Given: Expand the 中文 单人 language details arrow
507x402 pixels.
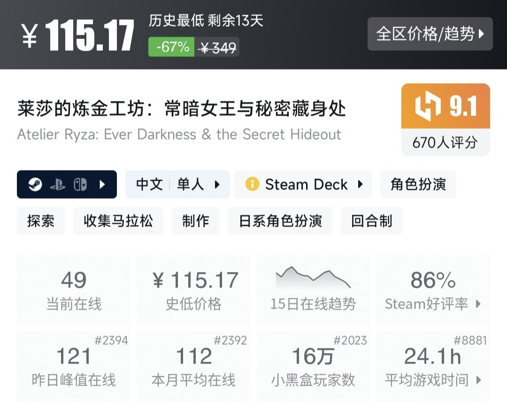Looking at the screenshot, I should point(217,185).
